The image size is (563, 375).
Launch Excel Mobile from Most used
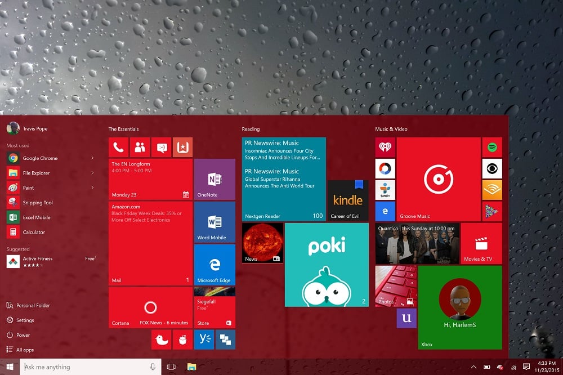pyautogui.click(x=51, y=217)
